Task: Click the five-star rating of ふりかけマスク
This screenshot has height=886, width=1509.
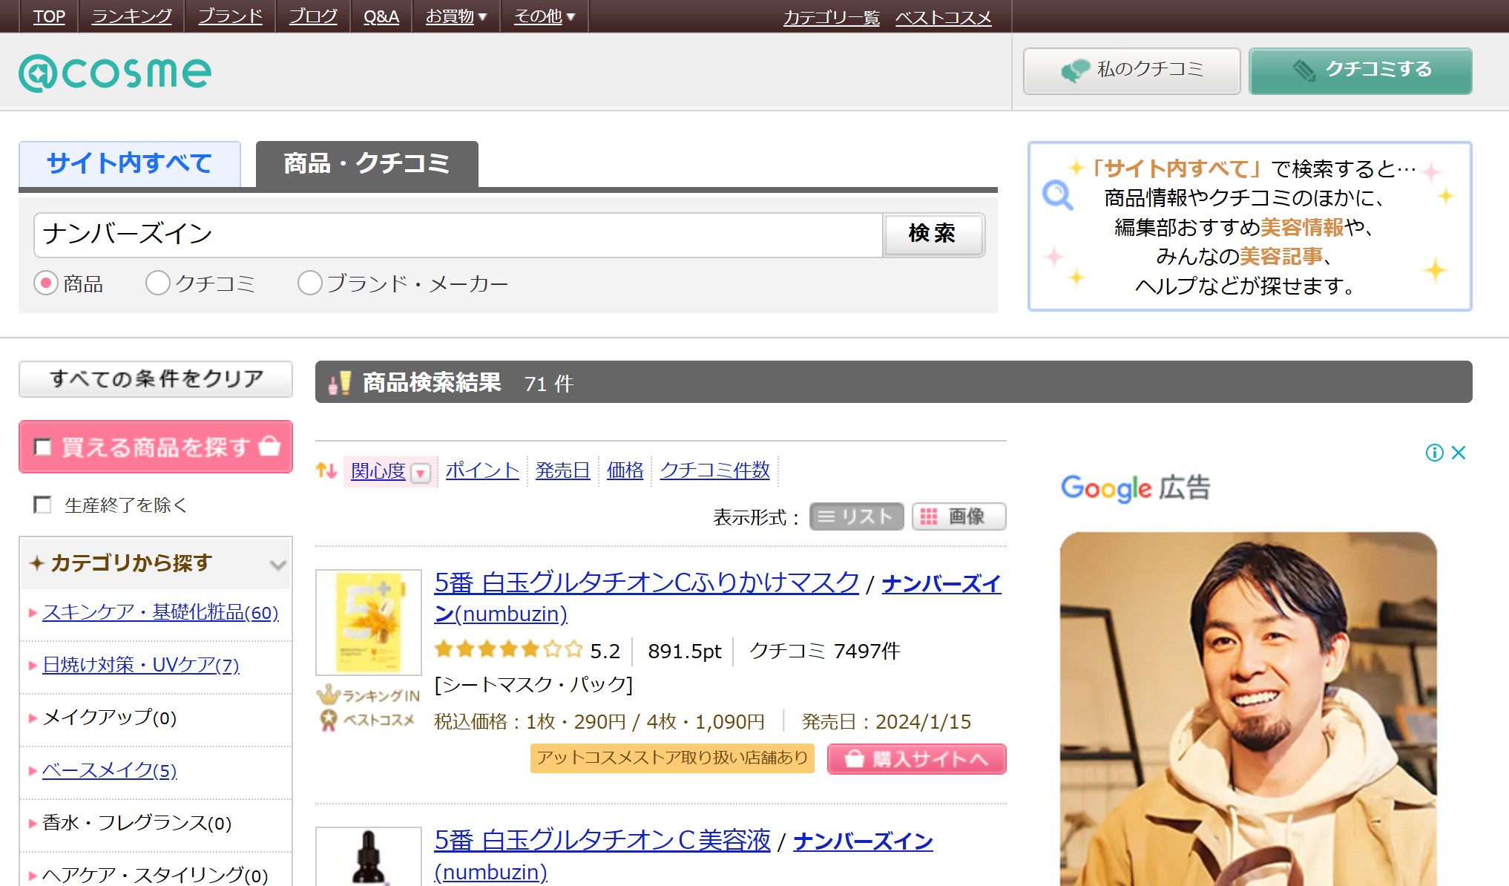Action: 508,650
